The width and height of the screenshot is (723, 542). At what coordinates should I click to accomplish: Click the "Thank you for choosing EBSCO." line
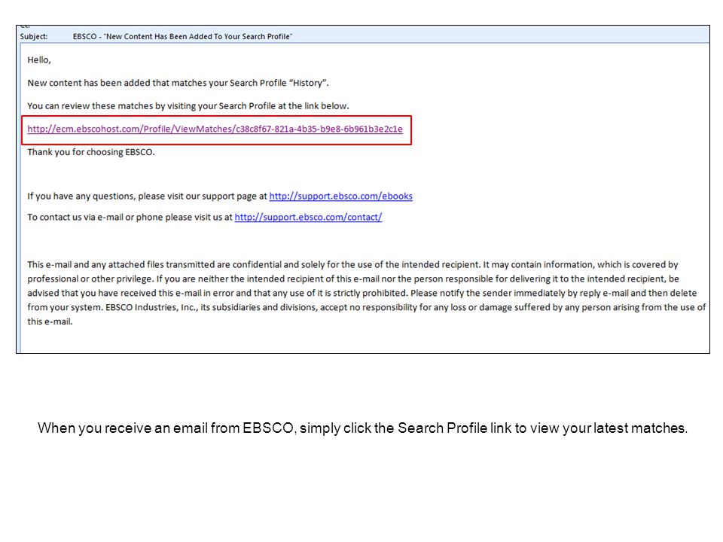pos(91,152)
